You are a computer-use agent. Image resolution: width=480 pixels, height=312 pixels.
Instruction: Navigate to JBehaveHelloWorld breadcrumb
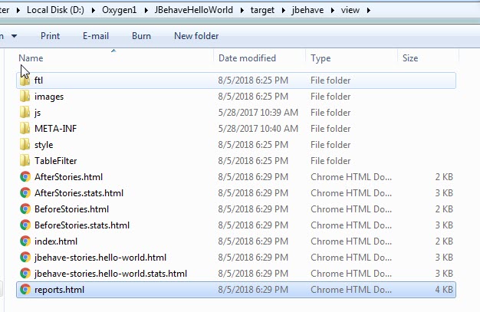(x=194, y=10)
